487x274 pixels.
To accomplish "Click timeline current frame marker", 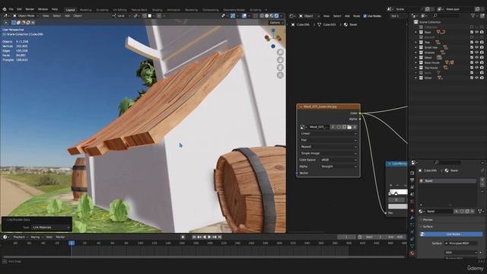I will [72, 243].
